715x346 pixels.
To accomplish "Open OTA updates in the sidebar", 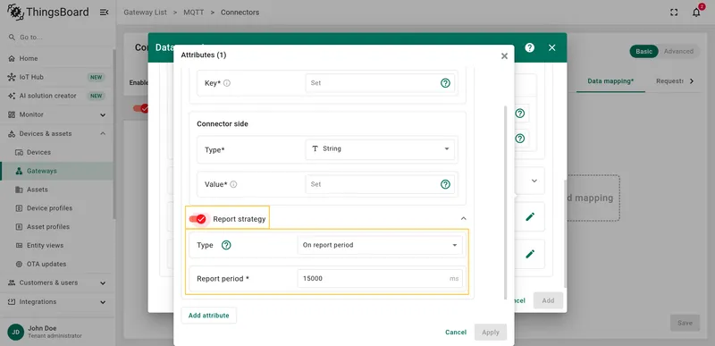I will pos(56,264).
